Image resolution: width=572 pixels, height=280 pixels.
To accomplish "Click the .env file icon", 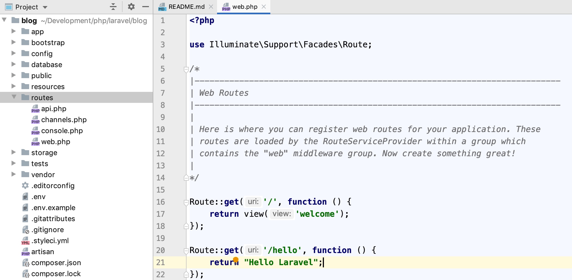I will click(x=25, y=196).
